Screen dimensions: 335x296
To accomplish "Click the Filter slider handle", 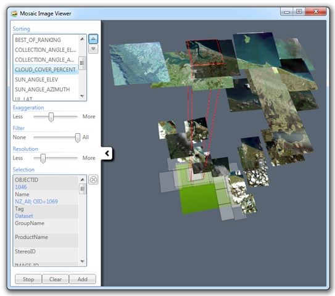I will [x=78, y=138].
